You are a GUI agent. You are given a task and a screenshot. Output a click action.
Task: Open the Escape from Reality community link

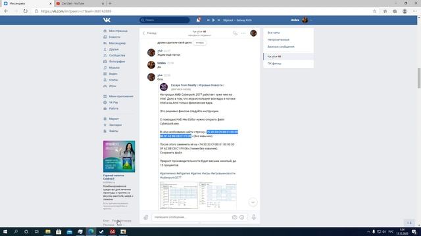coord(197,85)
